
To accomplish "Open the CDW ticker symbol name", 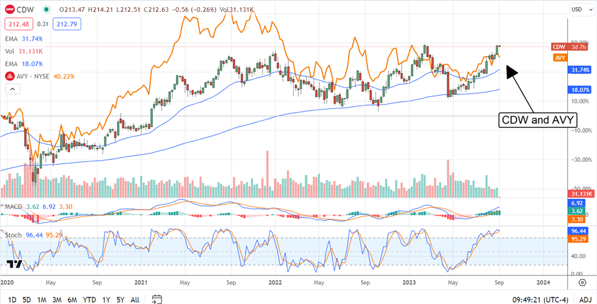I will (x=26, y=9).
